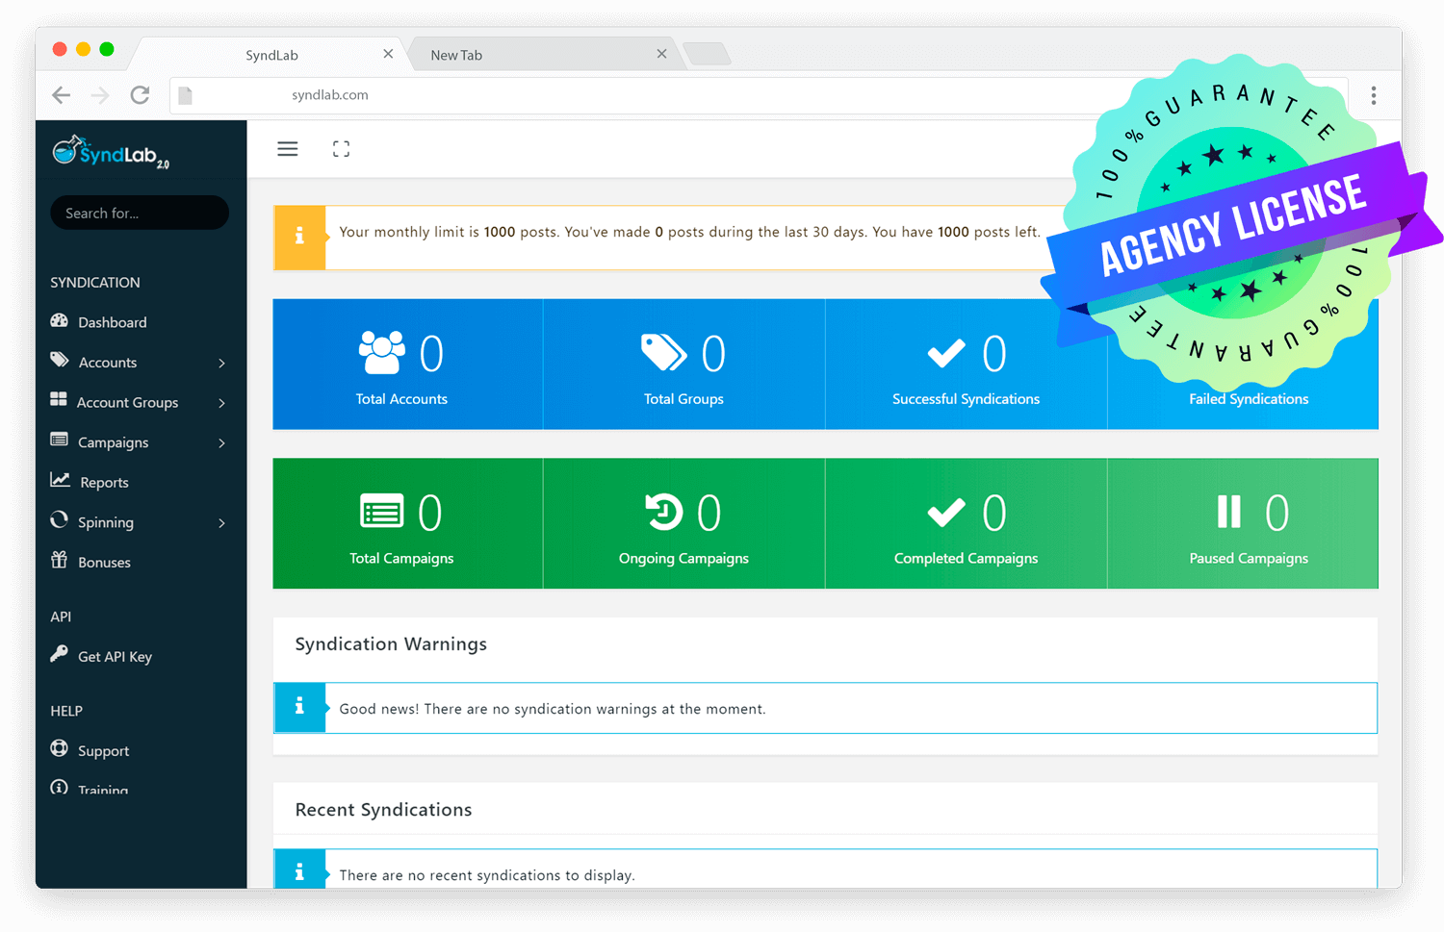
Task: Click the Ongoing Campaigns history icon
Action: click(664, 512)
